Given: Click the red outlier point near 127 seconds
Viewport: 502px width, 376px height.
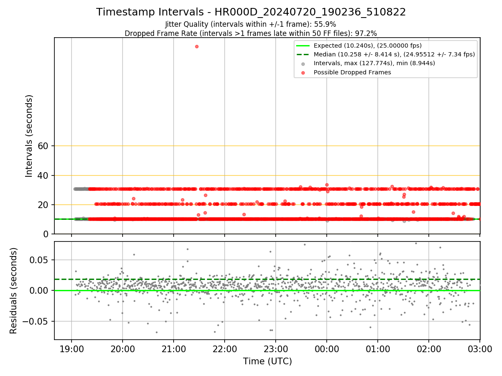Looking at the screenshot, I should tap(197, 46).
